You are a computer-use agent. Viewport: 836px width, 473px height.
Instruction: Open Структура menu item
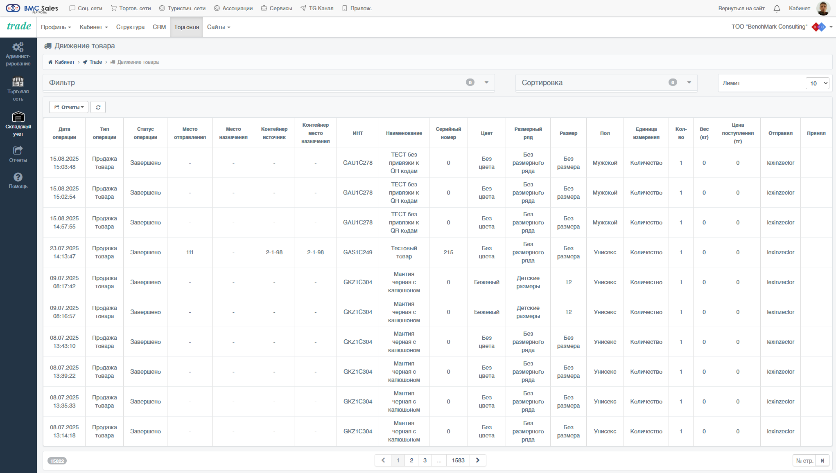point(130,27)
